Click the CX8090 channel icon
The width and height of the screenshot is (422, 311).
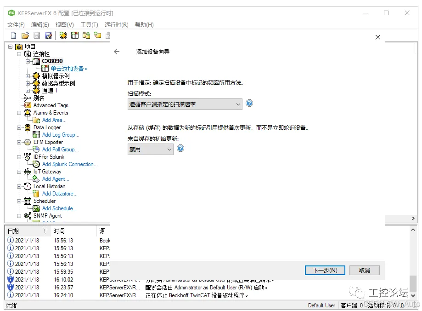36,61
